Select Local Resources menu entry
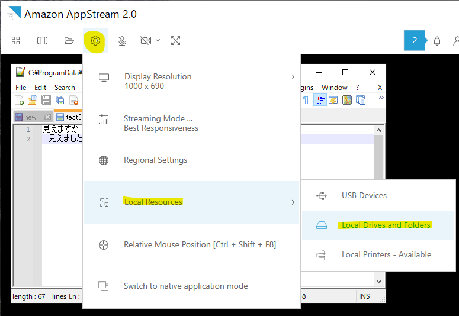This screenshot has height=316, width=459. (x=191, y=202)
